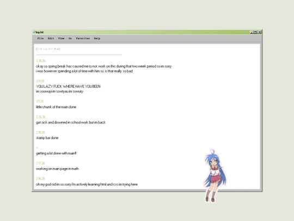Click the 2.17.26 date entry
The width and height of the screenshot is (294, 221).
pos(40,163)
